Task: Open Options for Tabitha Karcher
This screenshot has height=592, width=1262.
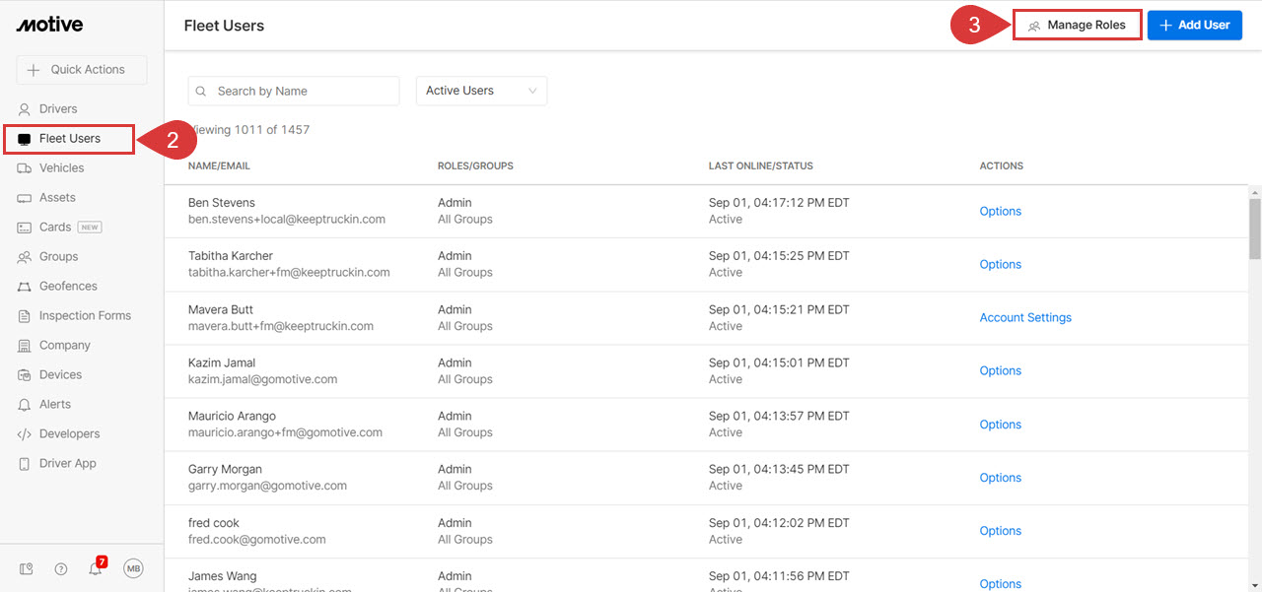Action: 1000,264
